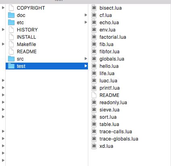Select the readonly.lua file name
The height and width of the screenshot is (166, 171).
pos(113,103)
